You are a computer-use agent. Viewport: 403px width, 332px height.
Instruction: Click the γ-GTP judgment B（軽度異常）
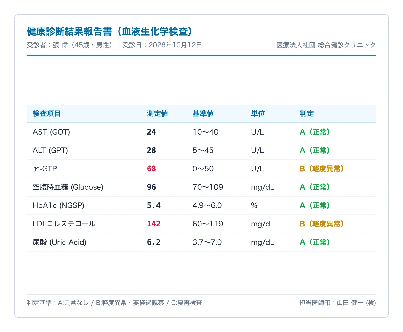click(322, 169)
